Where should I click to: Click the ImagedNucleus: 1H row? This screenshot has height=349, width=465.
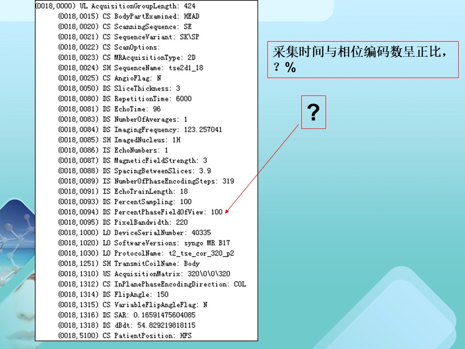coord(119,140)
